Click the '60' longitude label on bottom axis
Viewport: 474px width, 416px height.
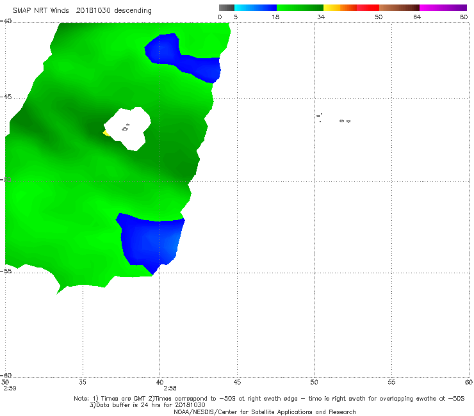(x=469, y=382)
